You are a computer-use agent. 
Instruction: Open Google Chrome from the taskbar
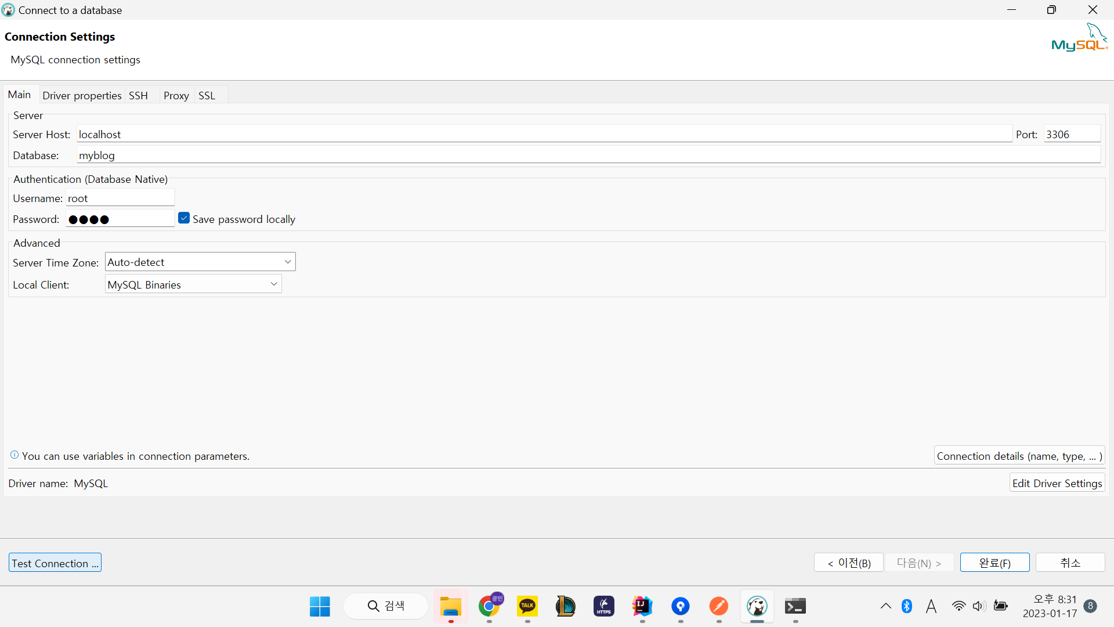pyautogui.click(x=490, y=607)
